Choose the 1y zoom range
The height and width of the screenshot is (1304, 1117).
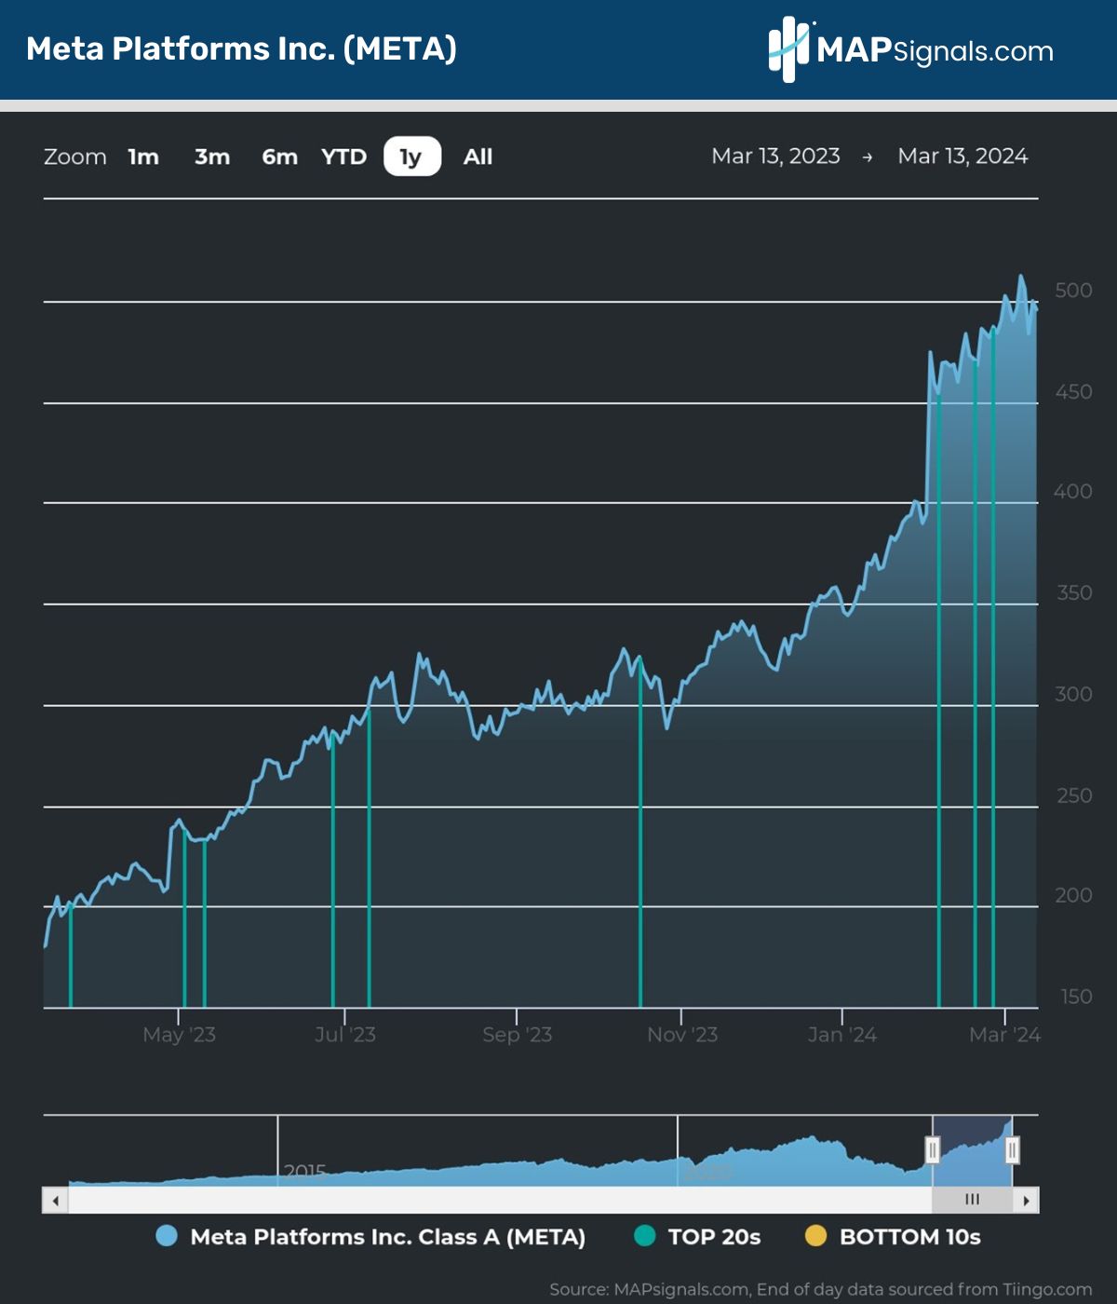pos(411,156)
